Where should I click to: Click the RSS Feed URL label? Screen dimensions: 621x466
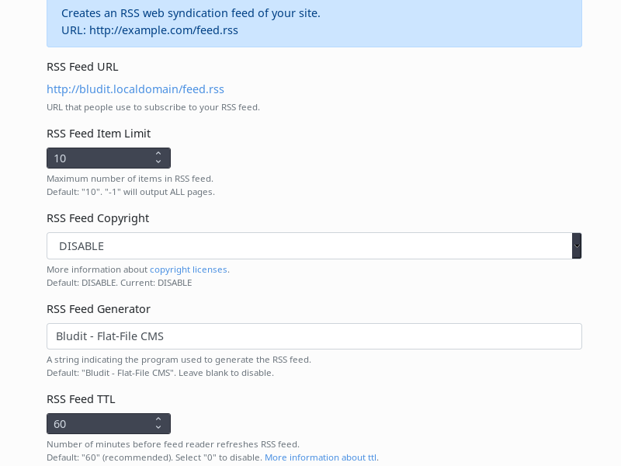82,67
